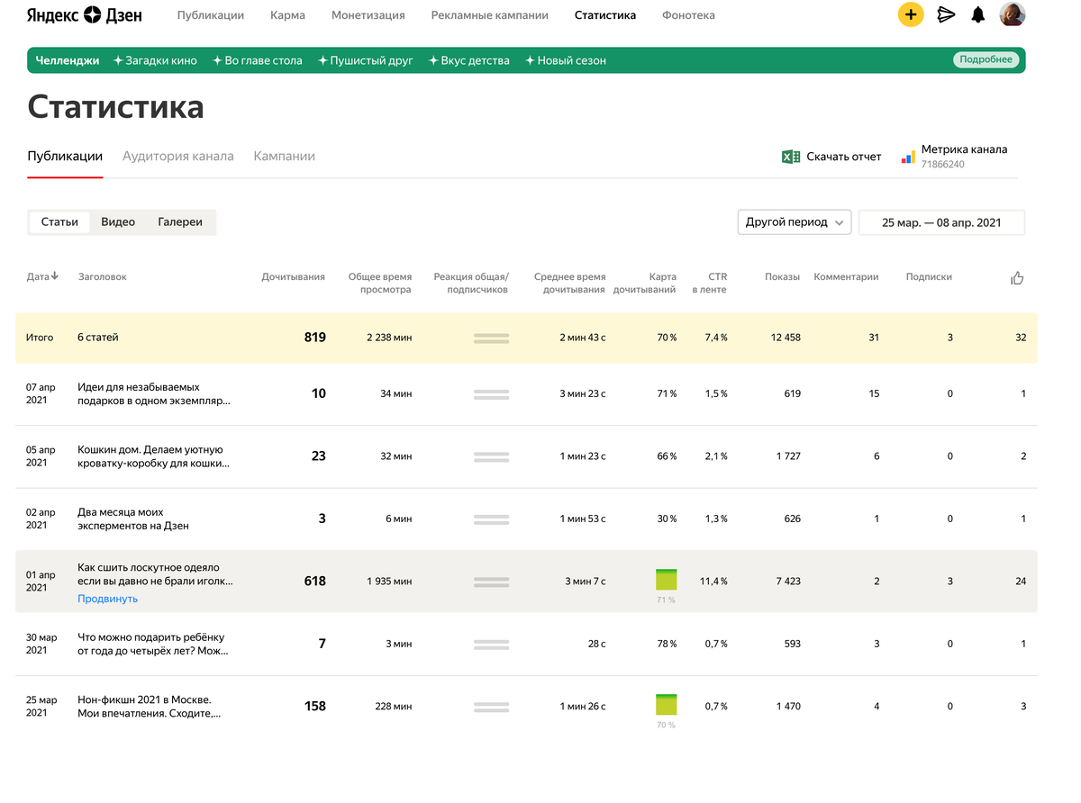1081x803 pixels.
Task: Click the 6 статей total label
Action: pyautogui.click(x=98, y=338)
